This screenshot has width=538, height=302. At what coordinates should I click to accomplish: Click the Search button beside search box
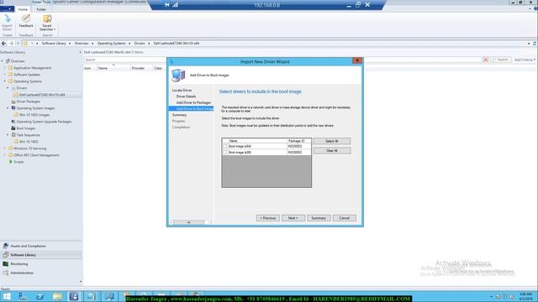click(x=501, y=60)
